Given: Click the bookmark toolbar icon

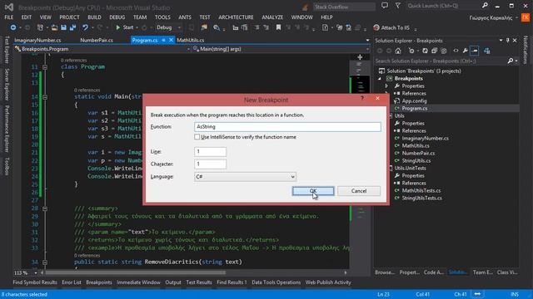Looking at the screenshot, I should click(278, 27).
